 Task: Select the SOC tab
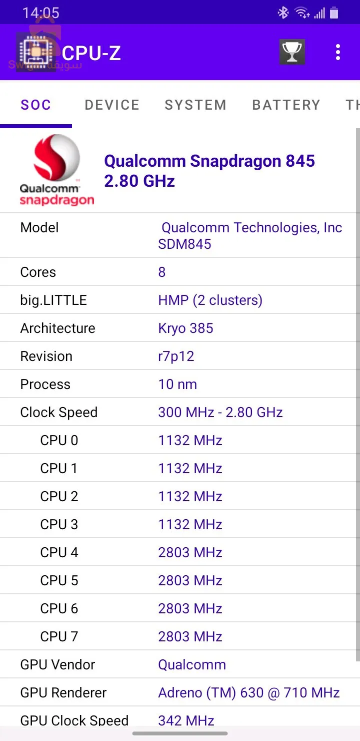36,105
